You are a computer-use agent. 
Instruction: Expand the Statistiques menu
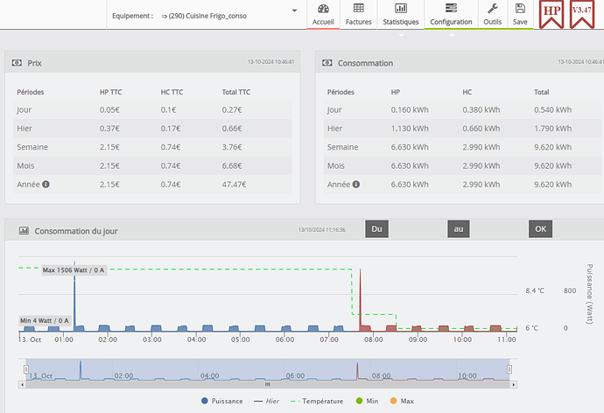(x=401, y=14)
